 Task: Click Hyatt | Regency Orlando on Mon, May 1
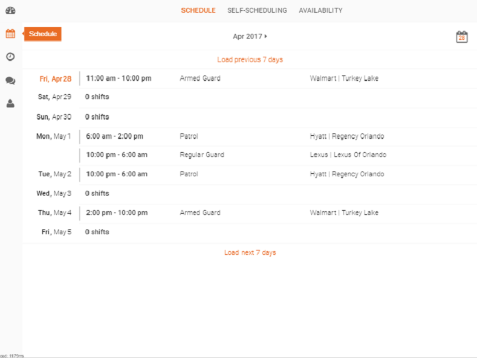347,136
